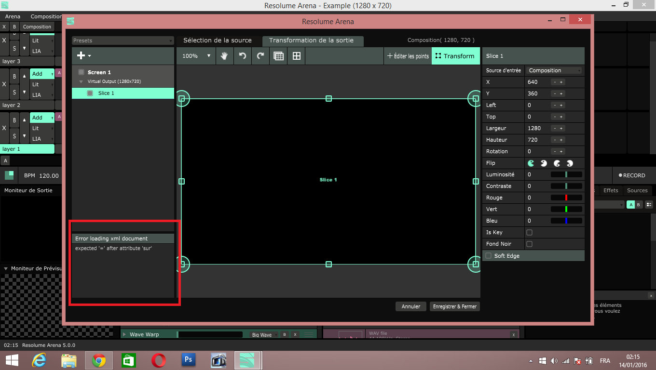The image size is (656, 370).
Task: Open the Source d'entrée Composition dropdown
Action: [554, 70]
